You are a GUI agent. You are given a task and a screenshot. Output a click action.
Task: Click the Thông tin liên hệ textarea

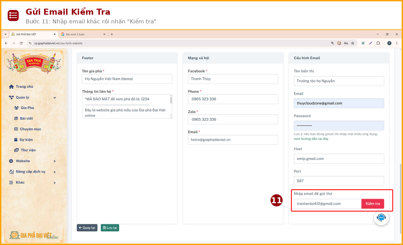[127, 106]
